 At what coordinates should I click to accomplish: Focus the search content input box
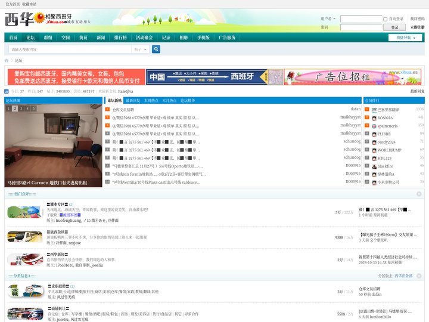pos(70,49)
